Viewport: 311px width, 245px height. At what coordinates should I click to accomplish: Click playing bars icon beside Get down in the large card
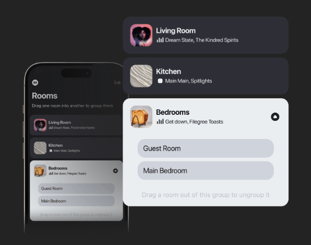click(160, 121)
